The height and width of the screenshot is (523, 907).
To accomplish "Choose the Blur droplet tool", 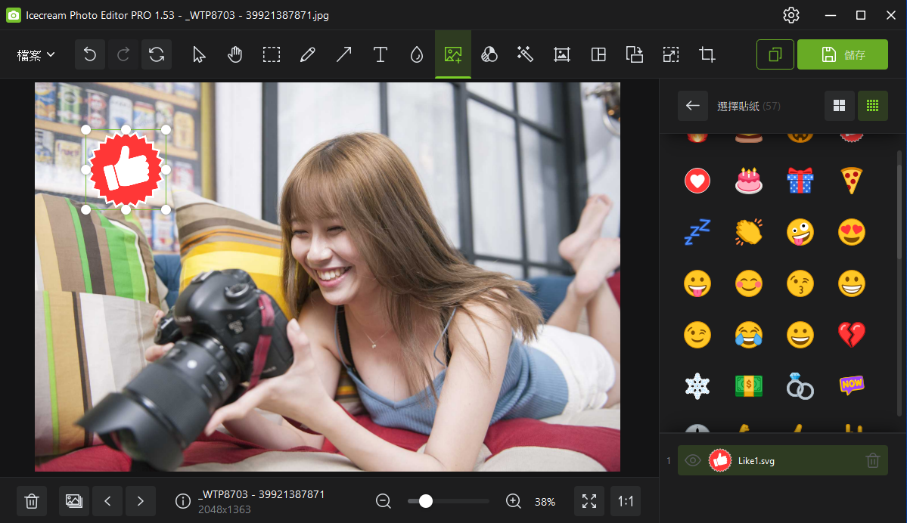I will point(416,54).
